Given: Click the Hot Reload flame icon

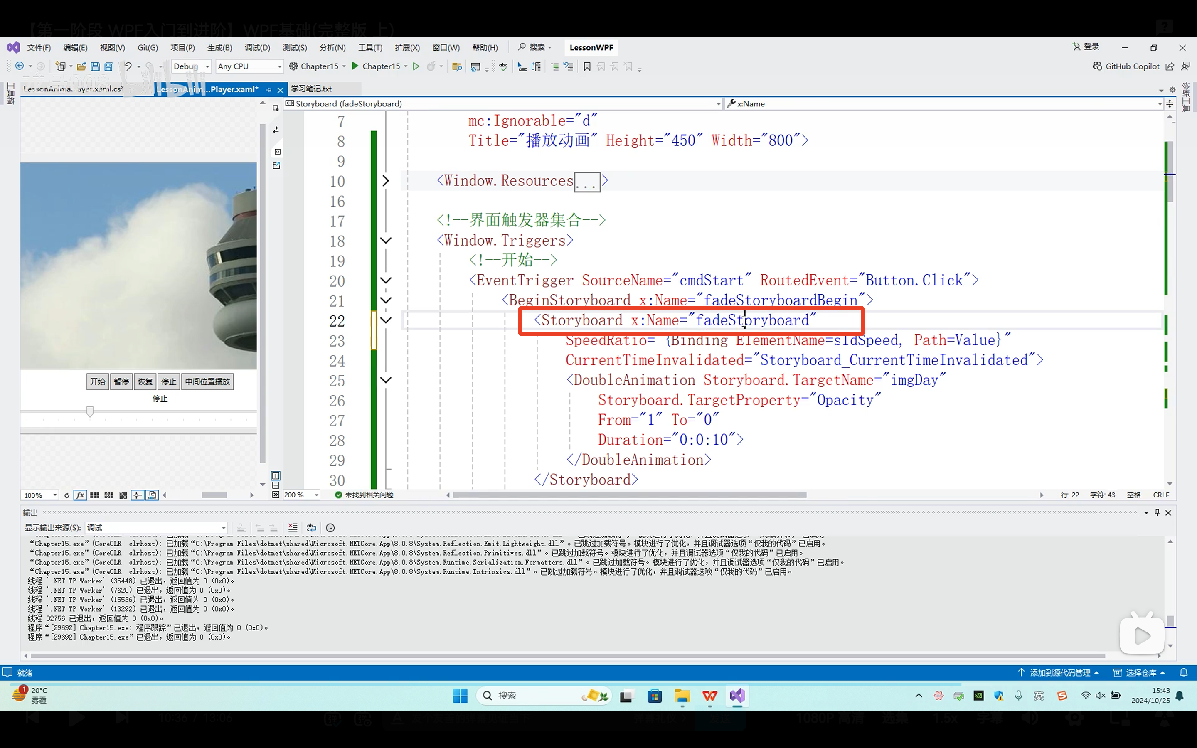Looking at the screenshot, I should 431,66.
